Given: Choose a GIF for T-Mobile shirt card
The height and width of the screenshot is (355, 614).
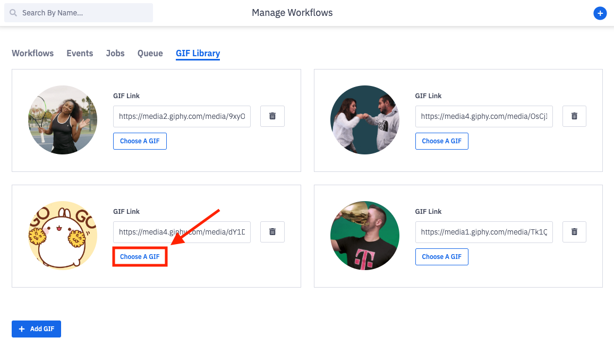Looking at the screenshot, I should pyautogui.click(x=441, y=257).
